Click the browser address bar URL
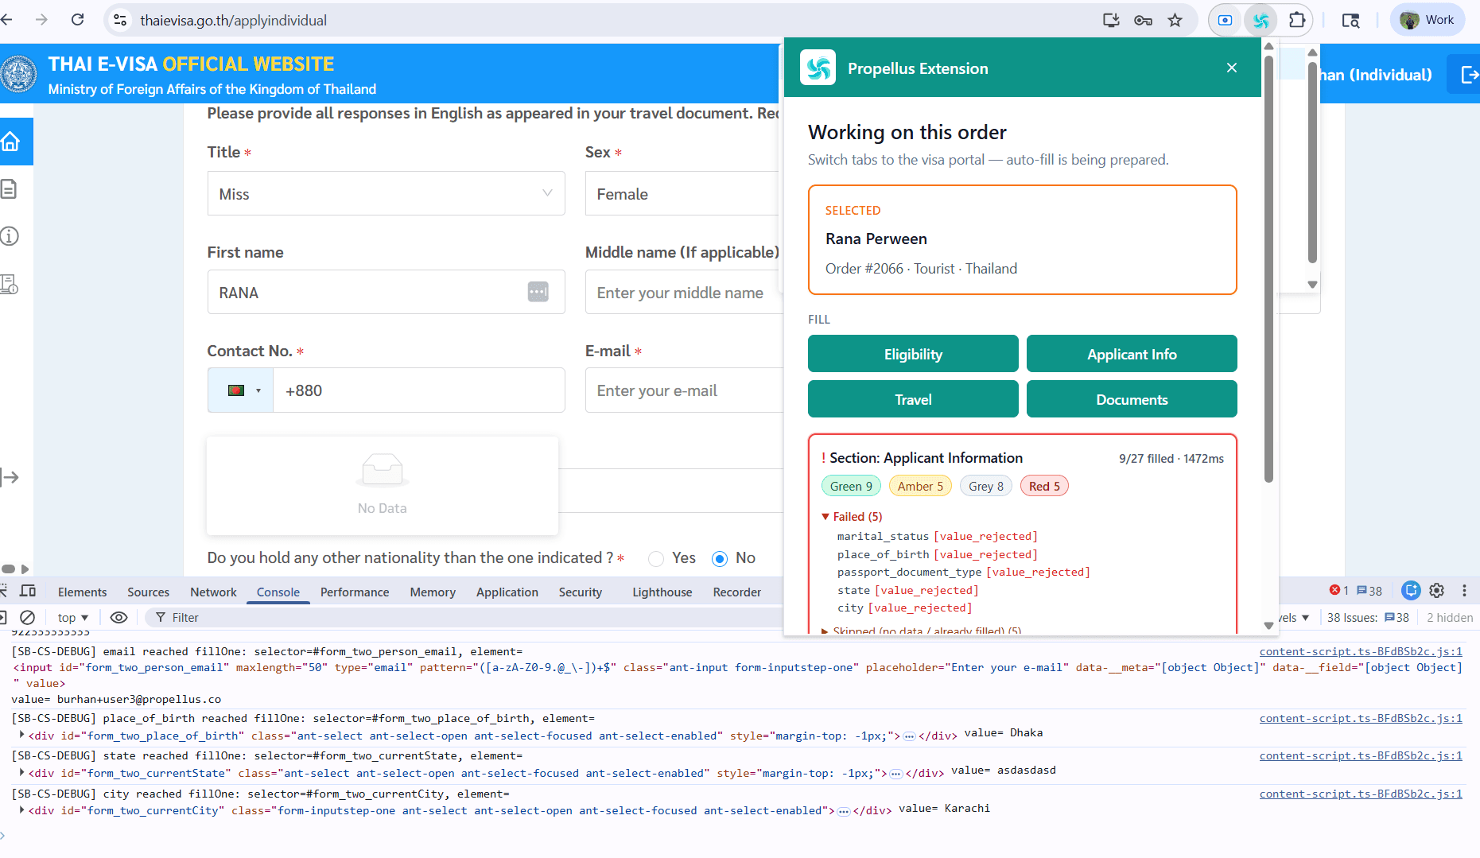Screen dimensions: 1480x858 point(234,20)
